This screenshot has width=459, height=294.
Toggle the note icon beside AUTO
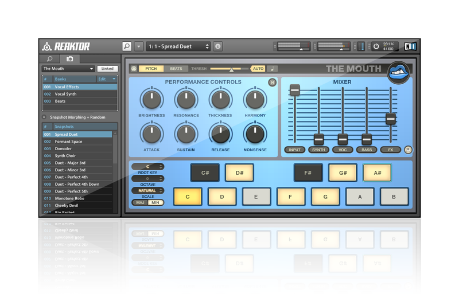click(x=272, y=68)
